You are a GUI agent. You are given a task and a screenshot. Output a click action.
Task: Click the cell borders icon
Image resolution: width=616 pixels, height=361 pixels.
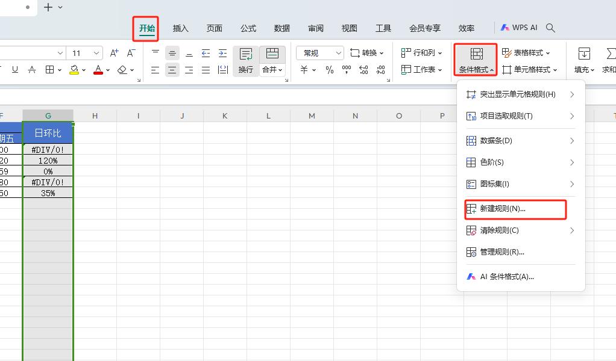pos(49,70)
